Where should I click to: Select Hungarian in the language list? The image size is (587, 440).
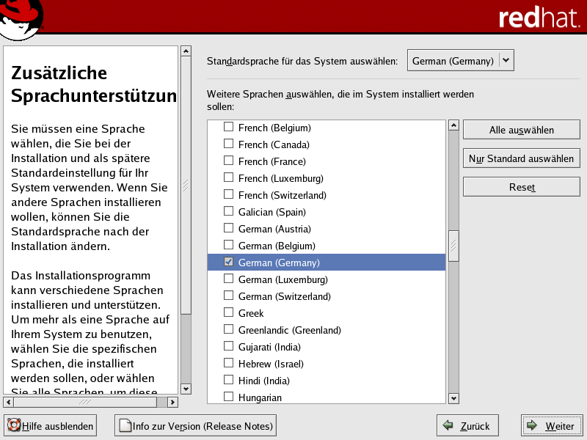point(260,397)
